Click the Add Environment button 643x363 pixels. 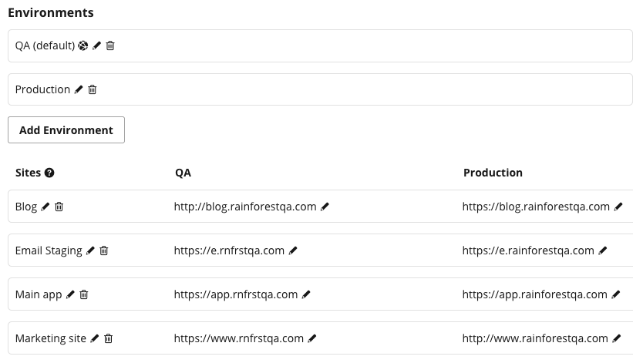[x=66, y=130]
